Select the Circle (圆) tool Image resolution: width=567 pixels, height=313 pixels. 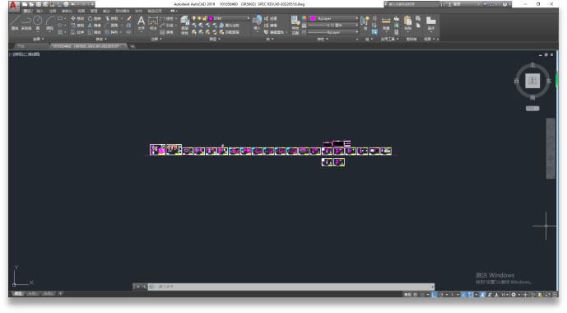pos(38,23)
